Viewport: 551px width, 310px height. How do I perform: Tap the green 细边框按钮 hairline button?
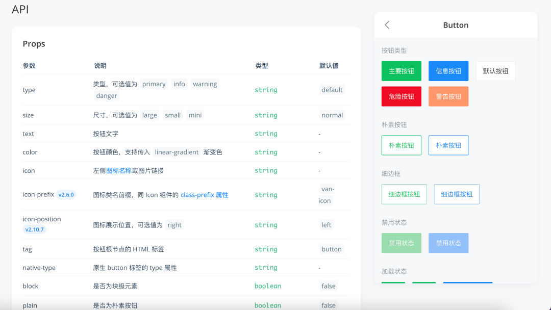click(x=404, y=194)
